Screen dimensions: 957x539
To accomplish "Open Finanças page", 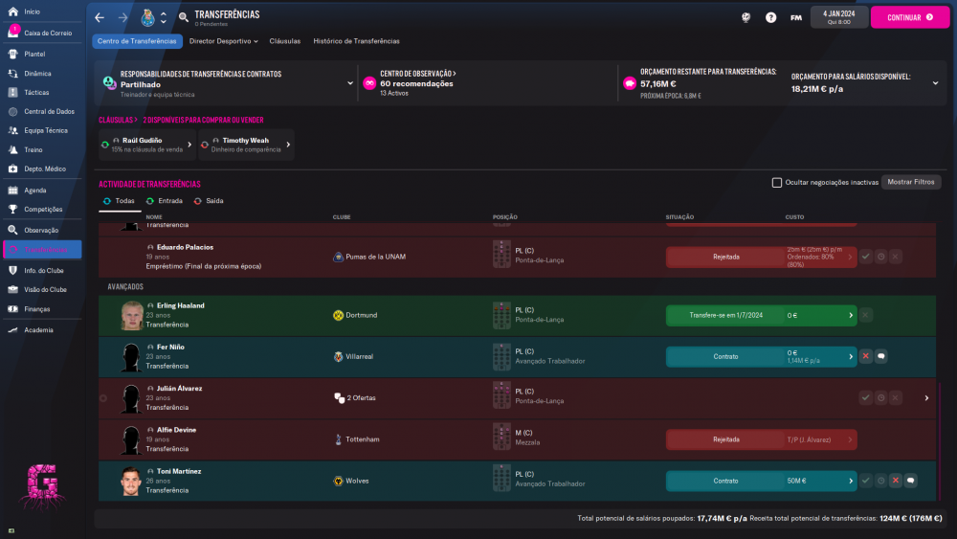I will (36, 309).
